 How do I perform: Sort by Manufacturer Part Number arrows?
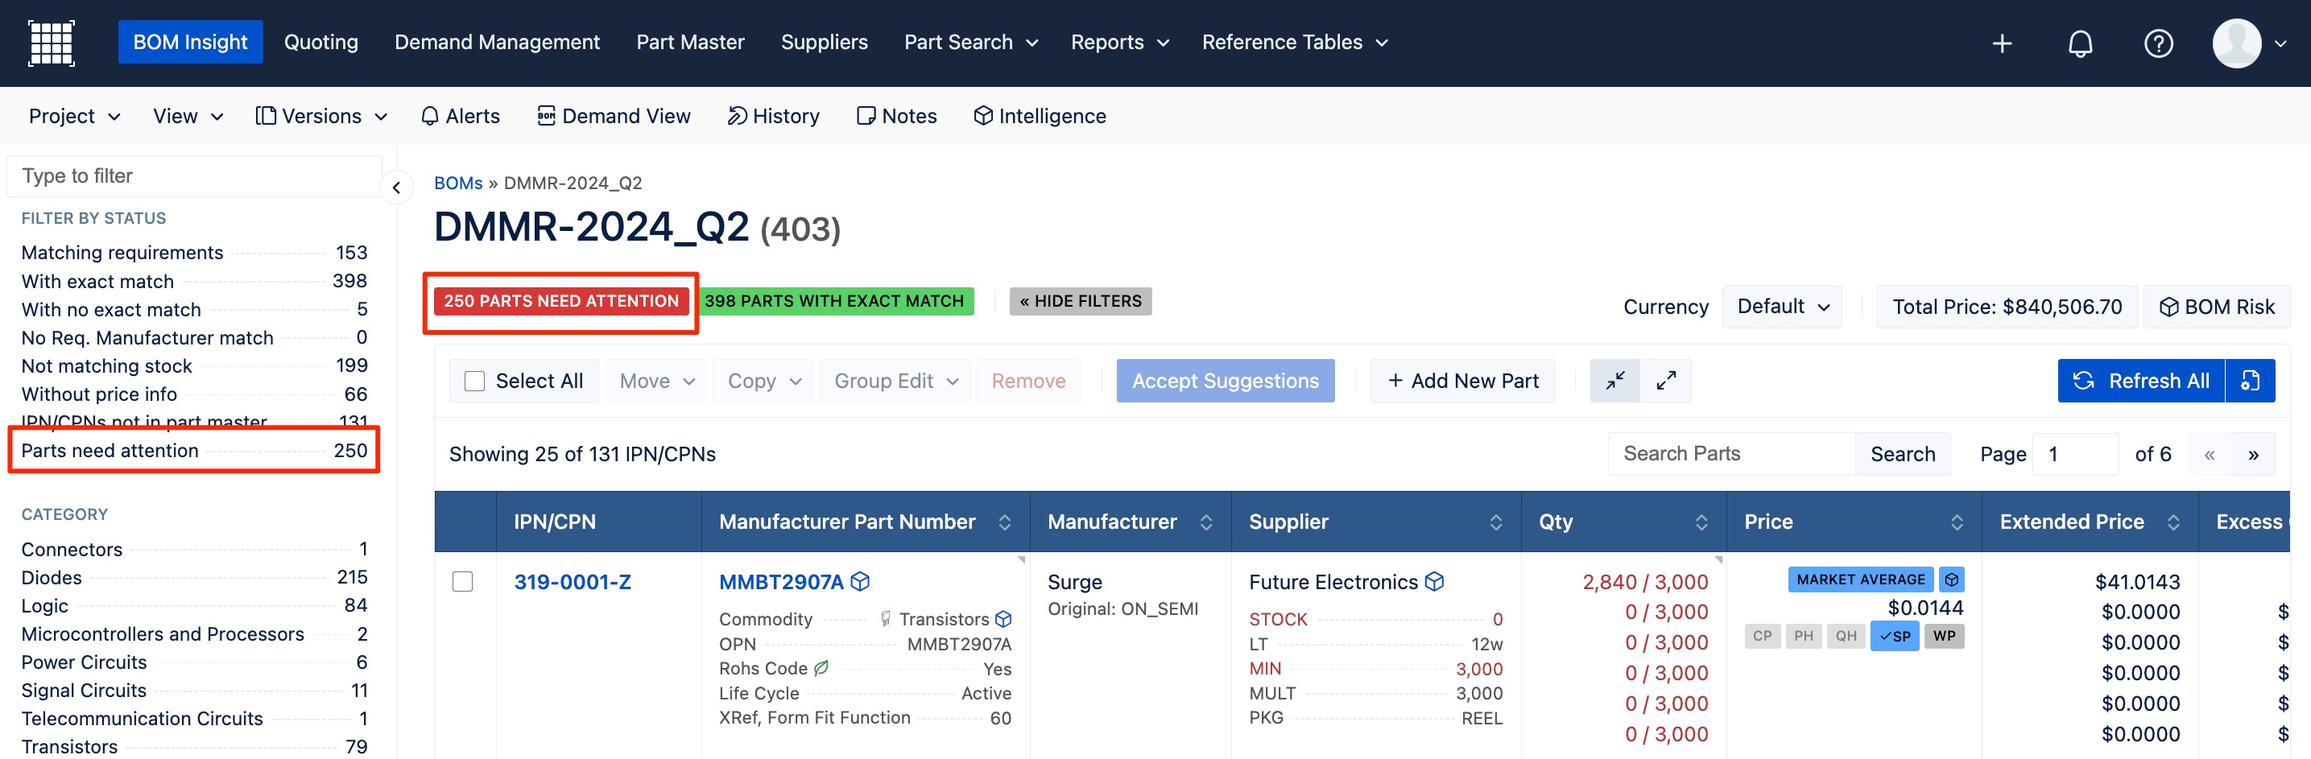click(1005, 522)
